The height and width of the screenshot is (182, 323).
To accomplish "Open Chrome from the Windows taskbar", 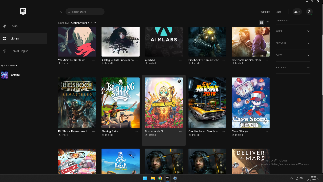I will point(160,178).
